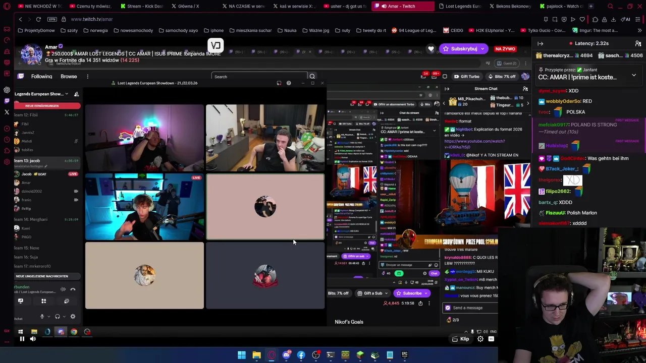Open Epic Games Launcher from taskbar

[x=404, y=355]
